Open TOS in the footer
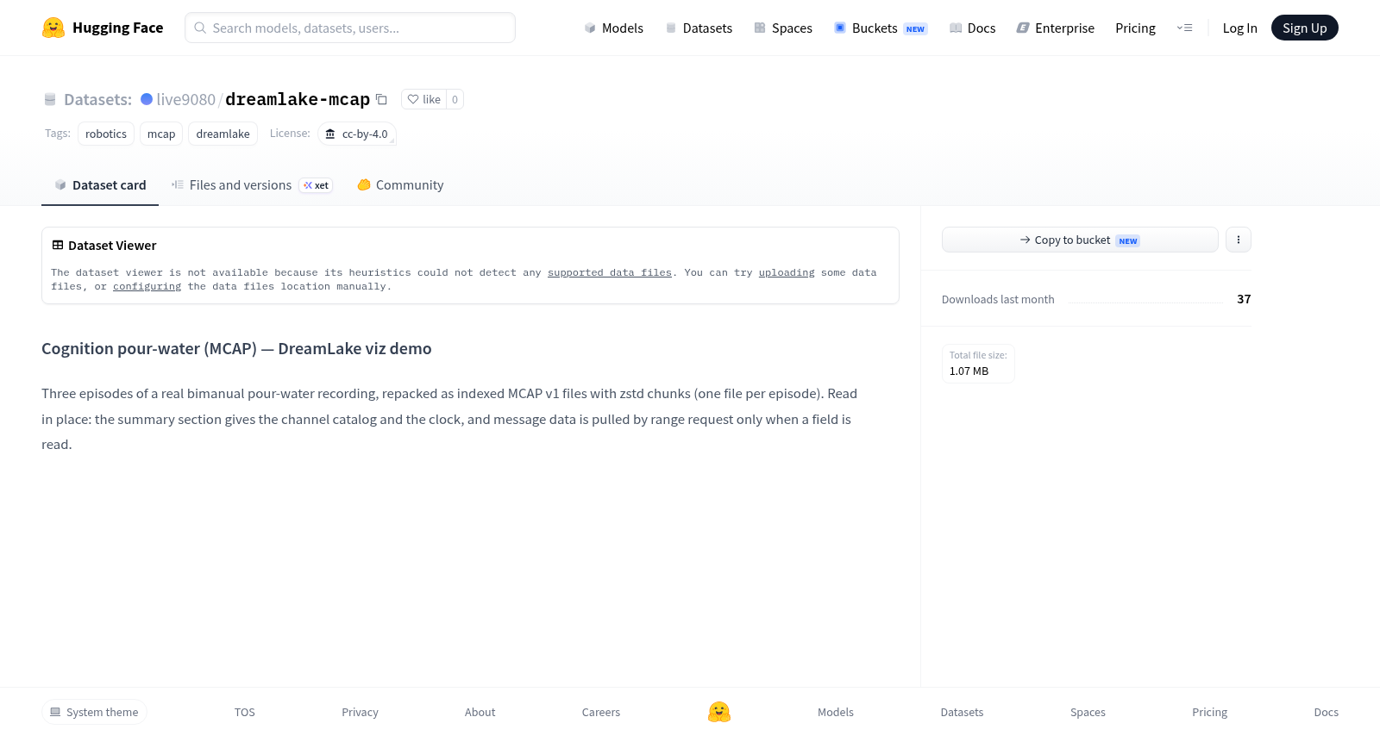1380x742 pixels. click(x=245, y=712)
